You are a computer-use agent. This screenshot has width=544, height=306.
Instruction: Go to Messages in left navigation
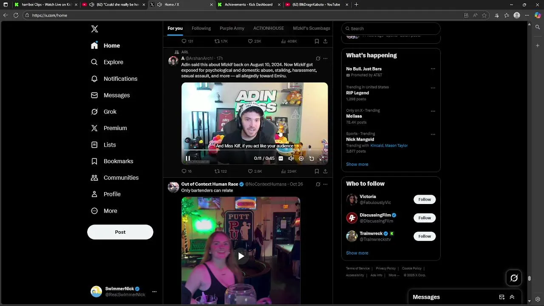tap(110, 95)
